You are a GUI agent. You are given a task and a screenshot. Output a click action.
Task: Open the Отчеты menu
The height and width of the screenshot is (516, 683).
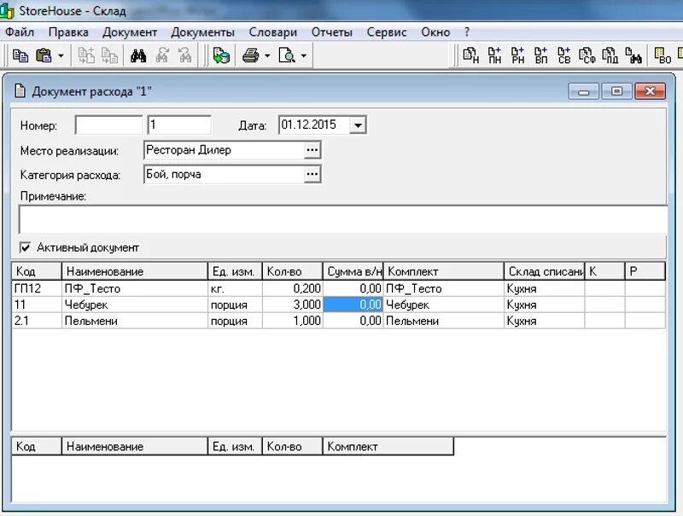[332, 32]
